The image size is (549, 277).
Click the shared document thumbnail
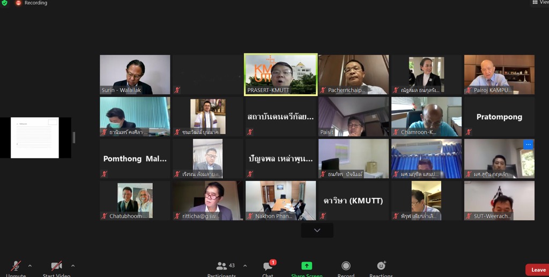point(35,138)
